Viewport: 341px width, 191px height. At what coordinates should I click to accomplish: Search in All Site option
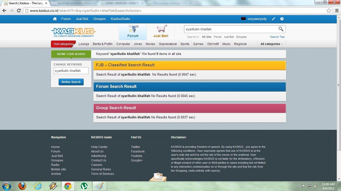coord(206,37)
